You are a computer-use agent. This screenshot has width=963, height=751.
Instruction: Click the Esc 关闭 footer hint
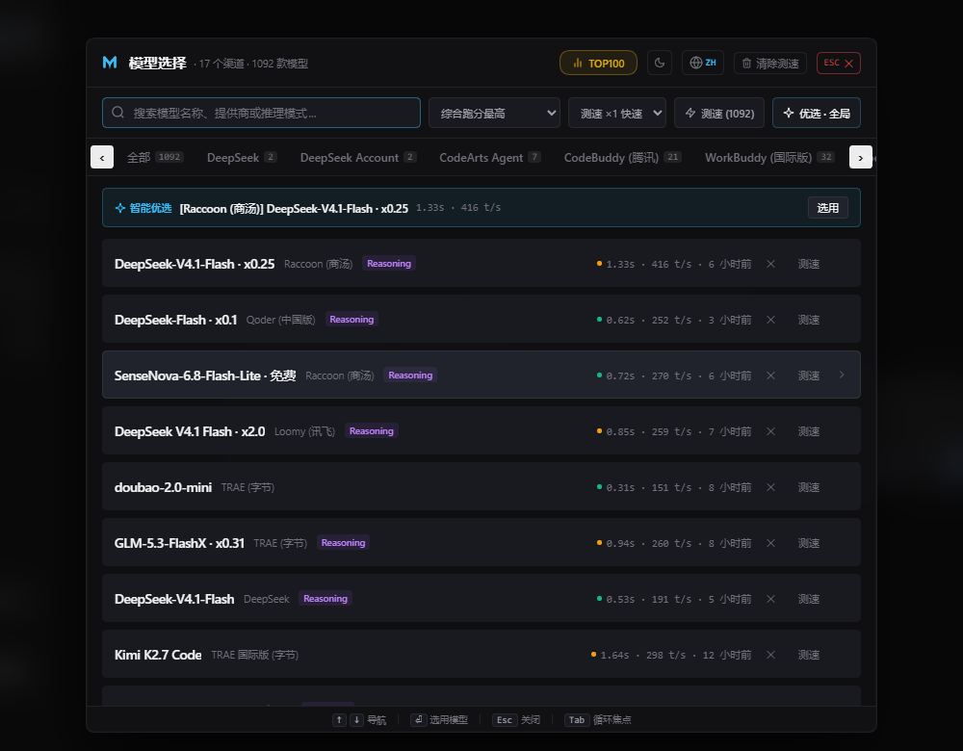pyautogui.click(x=516, y=719)
